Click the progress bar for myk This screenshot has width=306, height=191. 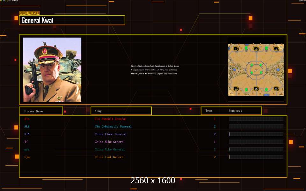coord(256,149)
